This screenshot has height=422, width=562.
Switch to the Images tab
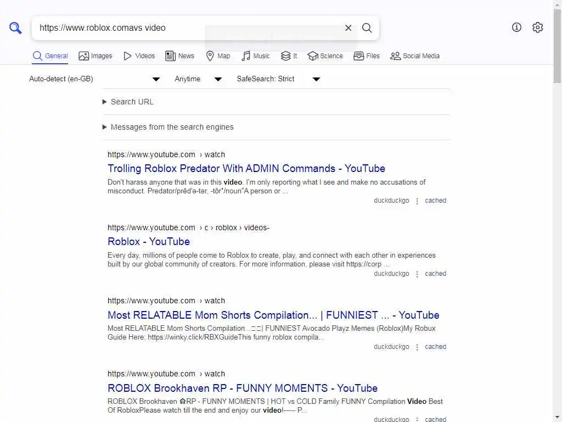95,56
